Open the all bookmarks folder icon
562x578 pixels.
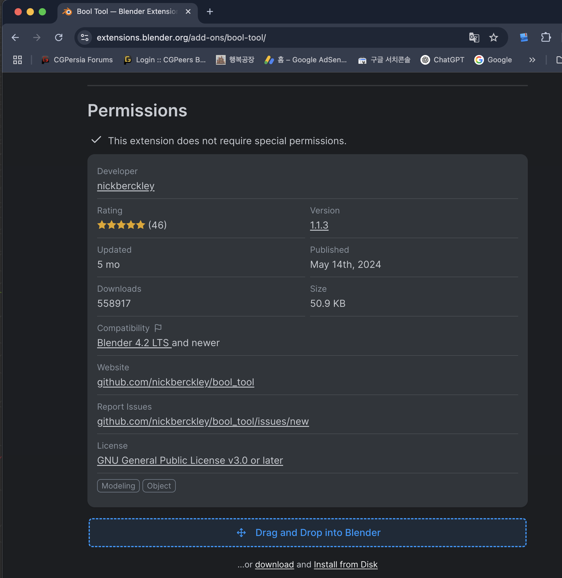(x=558, y=60)
